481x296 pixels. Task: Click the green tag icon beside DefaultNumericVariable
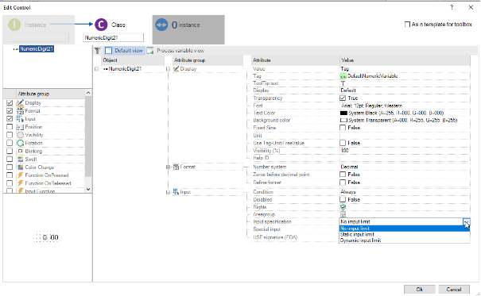pyautogui.click(x=343, y=76)
